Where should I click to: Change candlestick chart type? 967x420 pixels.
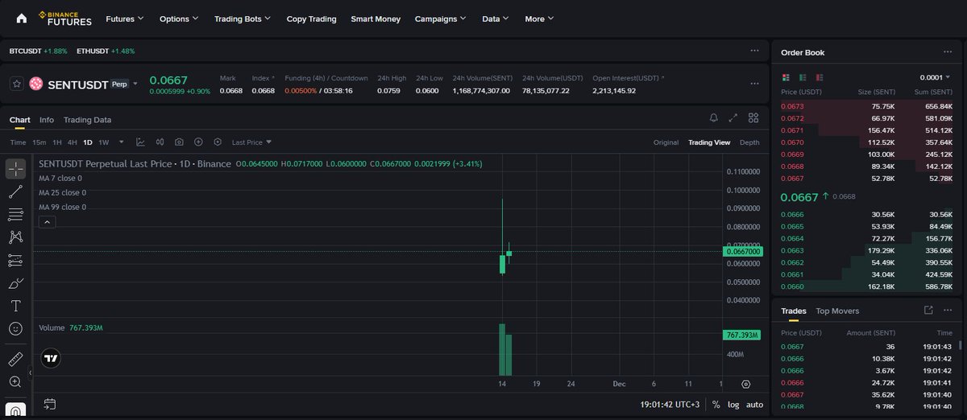click(160, 142)
